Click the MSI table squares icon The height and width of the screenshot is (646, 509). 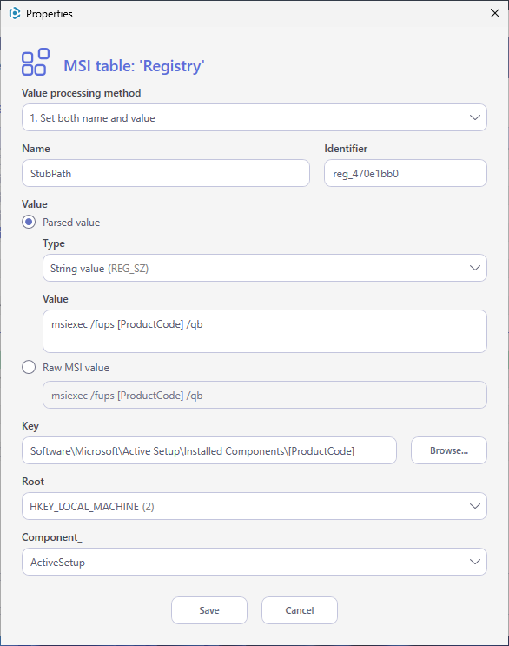(x=36, y=63)
